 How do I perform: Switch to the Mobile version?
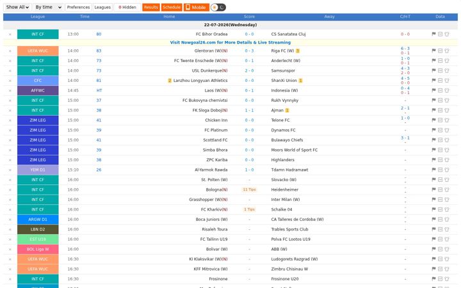(197, 7)
